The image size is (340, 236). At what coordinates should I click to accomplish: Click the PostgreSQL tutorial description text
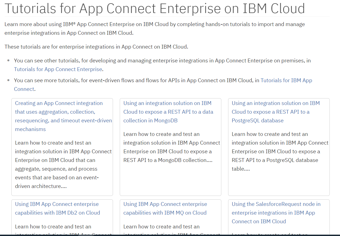point(279,151)
